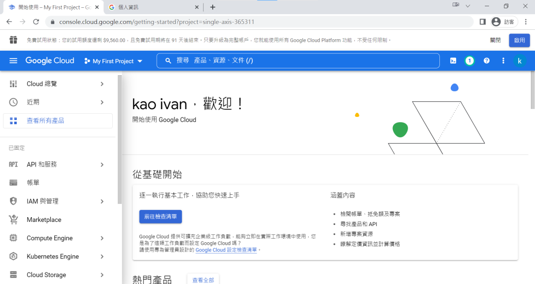Toggle the browser side panel icon
535x284 pixels.
click(482, 22)
